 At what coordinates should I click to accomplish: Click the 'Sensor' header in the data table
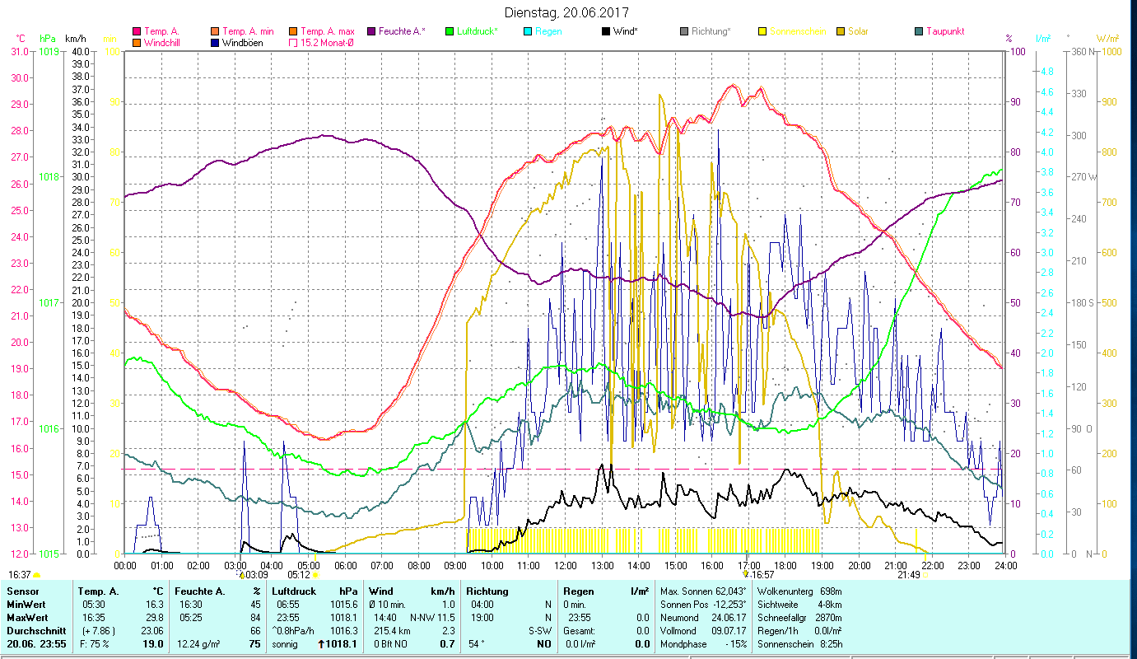pyautogui.click(x=22, y=591)
